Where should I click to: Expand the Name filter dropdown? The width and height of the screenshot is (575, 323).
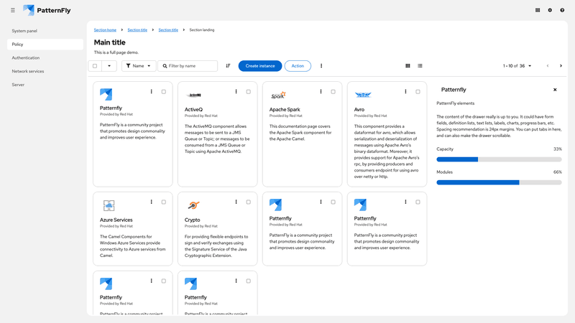click(x=139, y=66)
